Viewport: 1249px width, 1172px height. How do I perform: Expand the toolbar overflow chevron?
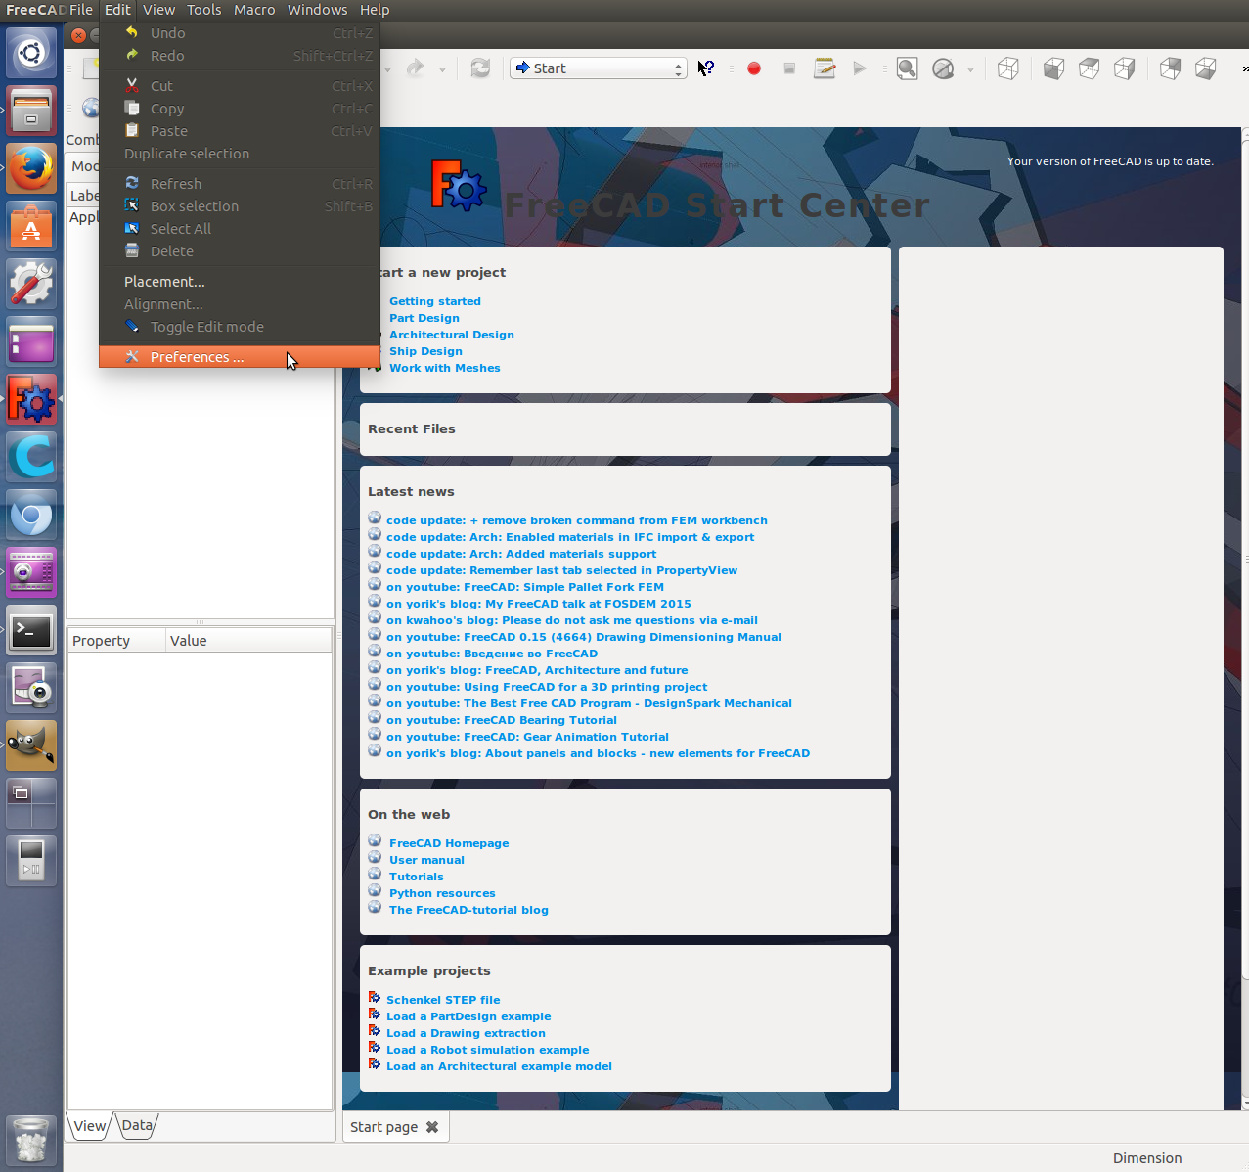pyautogui.click(x=1244, y=69)
